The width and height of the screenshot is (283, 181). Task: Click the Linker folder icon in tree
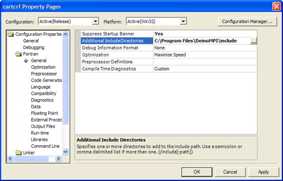click(18, 153)
